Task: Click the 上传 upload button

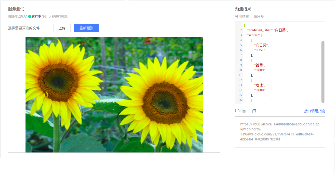Action: tap(62, 28)
